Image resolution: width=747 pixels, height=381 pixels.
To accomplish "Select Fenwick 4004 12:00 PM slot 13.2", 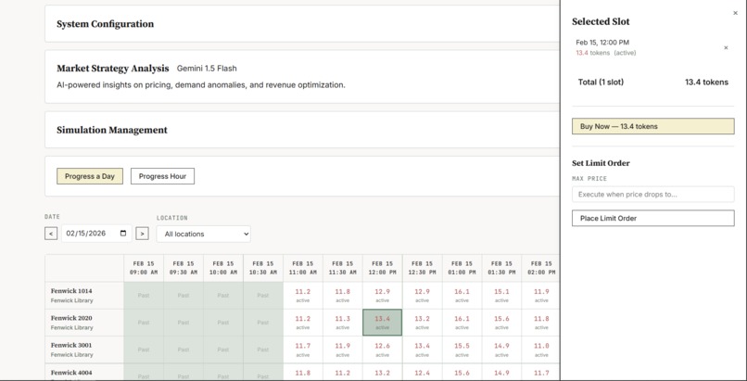I will [382, 373].
